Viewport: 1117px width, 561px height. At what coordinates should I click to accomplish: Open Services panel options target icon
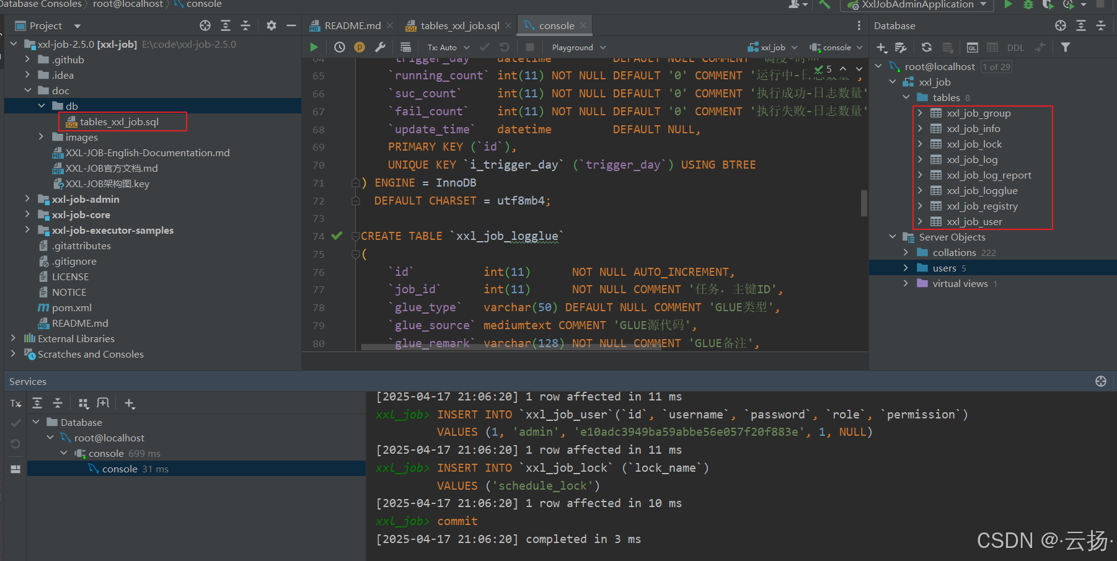pos(1101,381)
